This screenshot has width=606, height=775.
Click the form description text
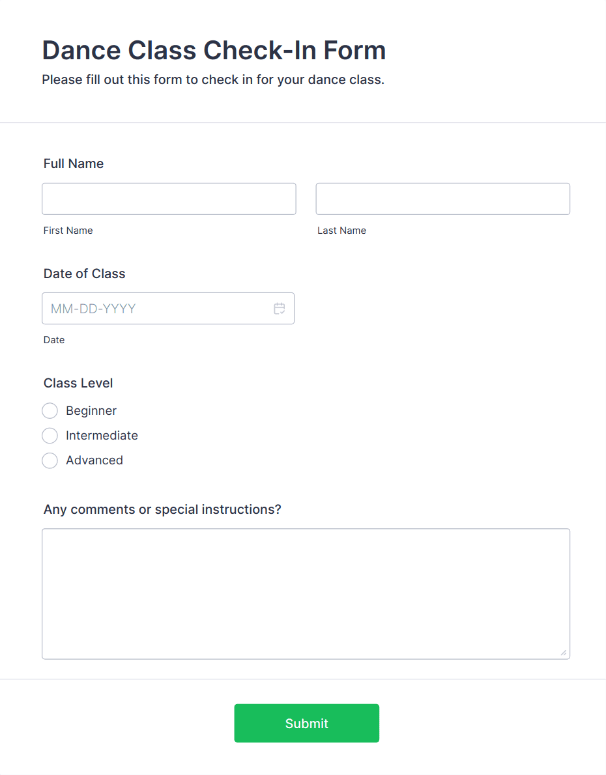(x=213, y=79)
